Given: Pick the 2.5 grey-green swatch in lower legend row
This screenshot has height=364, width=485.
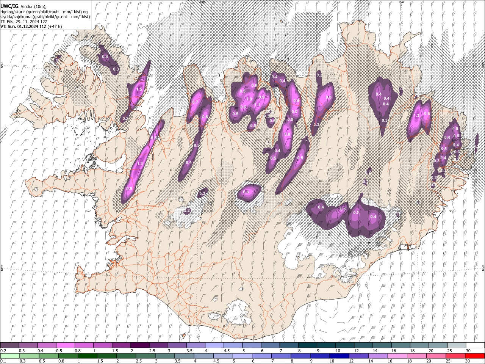Looking at the screenshot, I should 145,356.
